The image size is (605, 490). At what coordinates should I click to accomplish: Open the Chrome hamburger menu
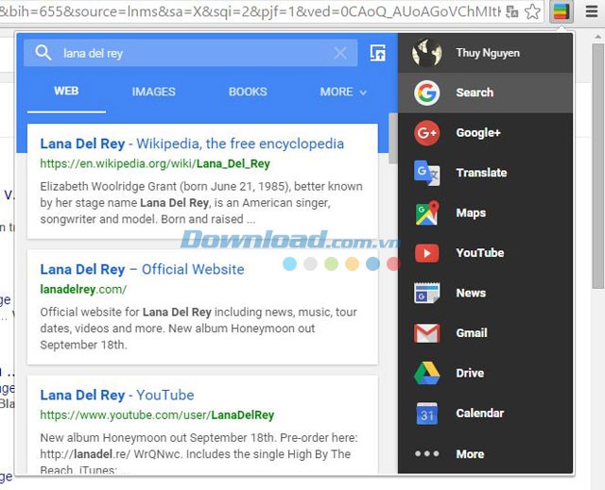click(x=592, y=11)
